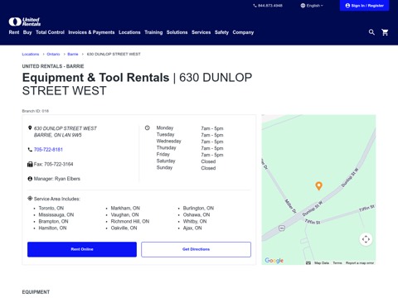The height and width of the screenshot is (298, 398).
Task: Click the phone icon beside 705-722-8181
Action: 30,150
